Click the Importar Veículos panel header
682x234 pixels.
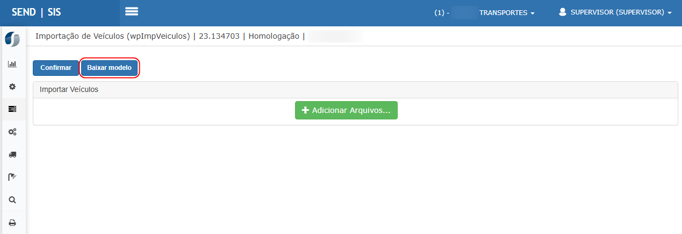pyautogui.click(x=69, y=90)
